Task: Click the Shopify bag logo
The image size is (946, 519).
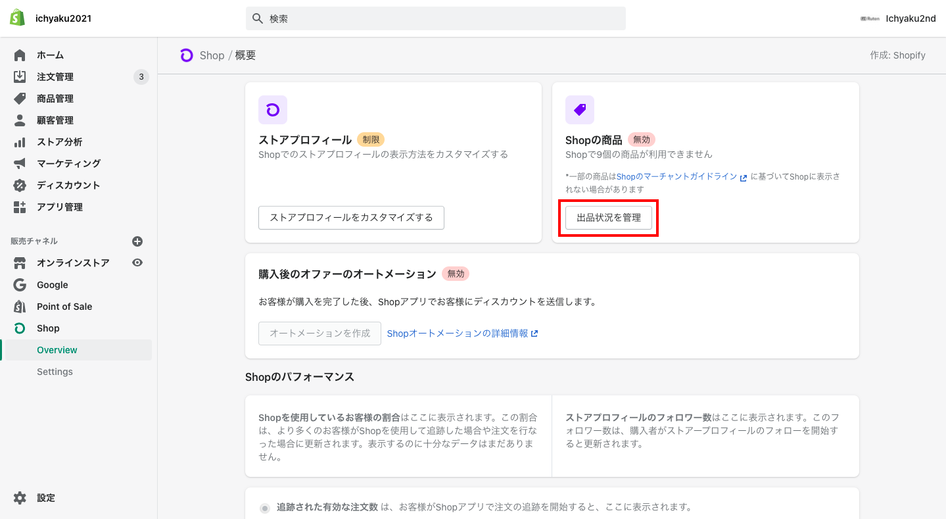Action: pos(18,18)
